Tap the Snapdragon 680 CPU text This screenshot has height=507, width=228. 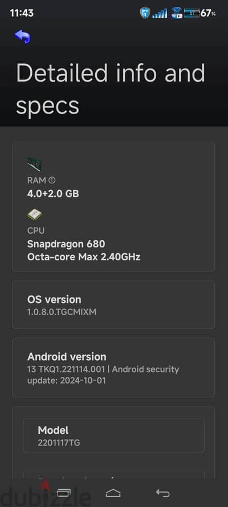[66, 244]
